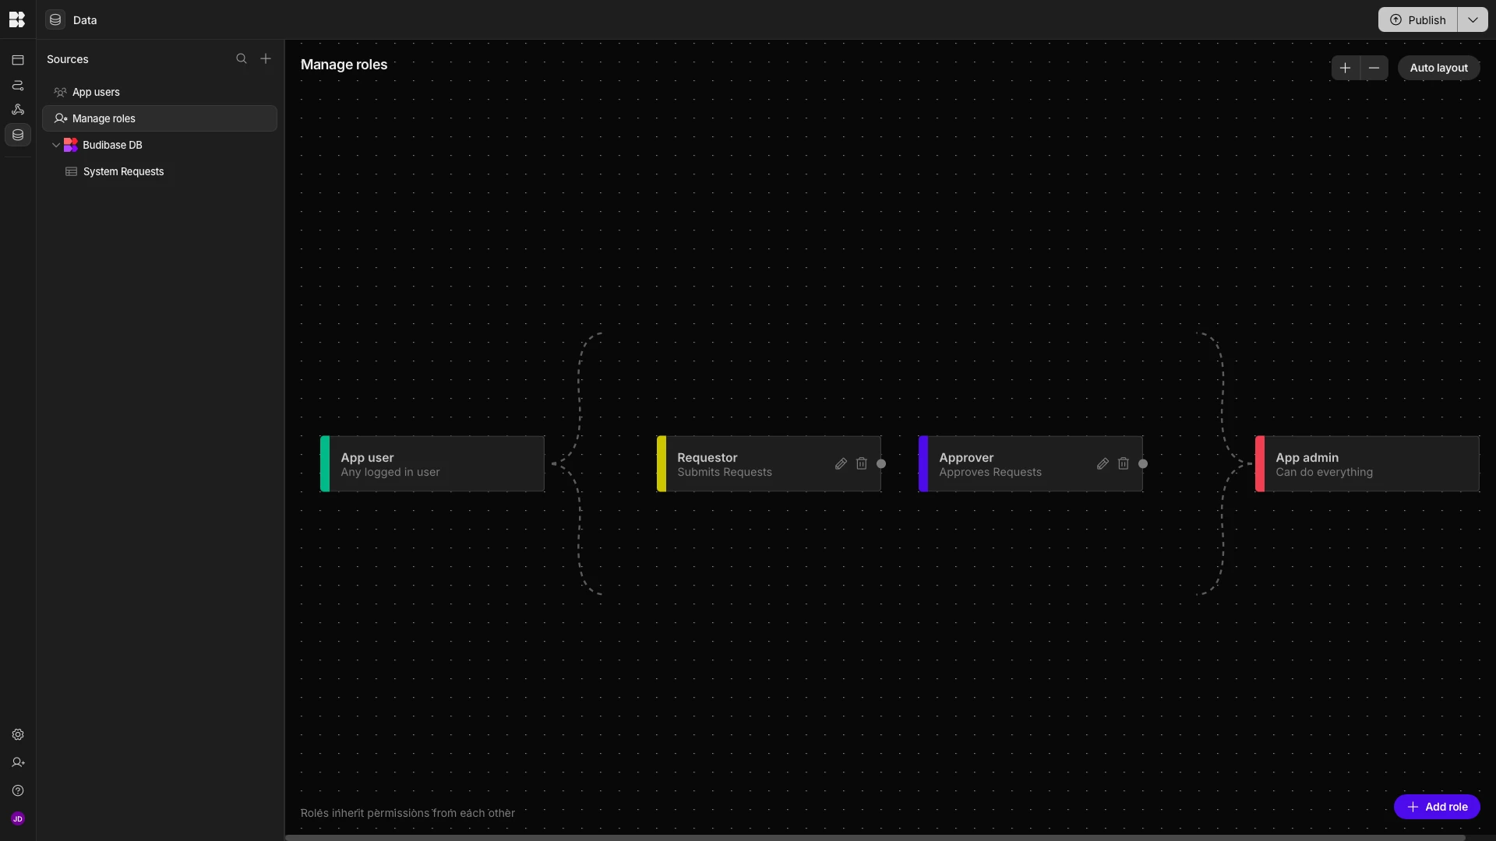Click the Budibase logo icon
Screen dimensions: 1496x841
pos(17,19)
